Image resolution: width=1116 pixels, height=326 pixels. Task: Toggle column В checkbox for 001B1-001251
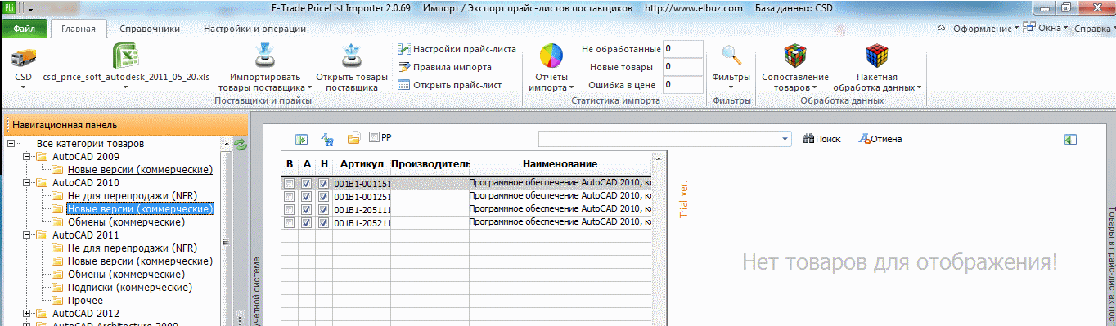tap(289, 197)
